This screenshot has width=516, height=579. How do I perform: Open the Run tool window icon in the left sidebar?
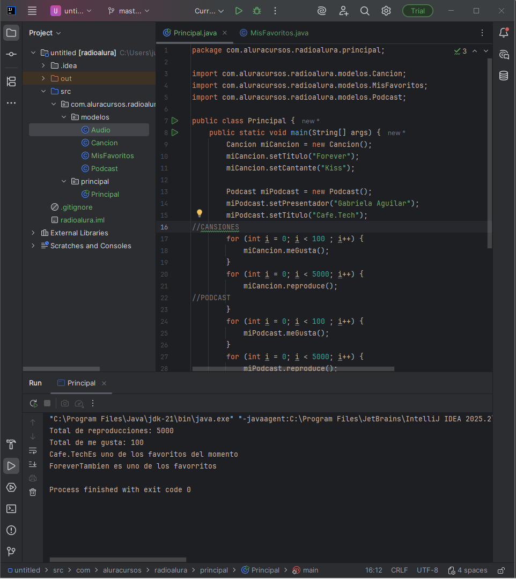point(11,466)
